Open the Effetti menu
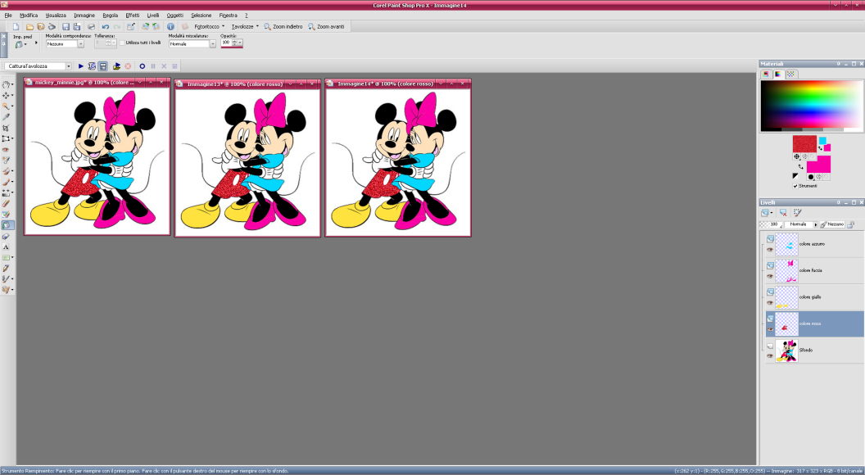This screenshot has height=475, width=865. [133, 16]
